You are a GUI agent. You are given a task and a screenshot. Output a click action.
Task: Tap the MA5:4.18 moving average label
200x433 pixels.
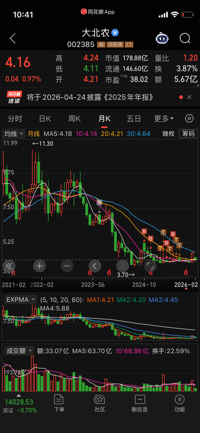coord(58,134)
